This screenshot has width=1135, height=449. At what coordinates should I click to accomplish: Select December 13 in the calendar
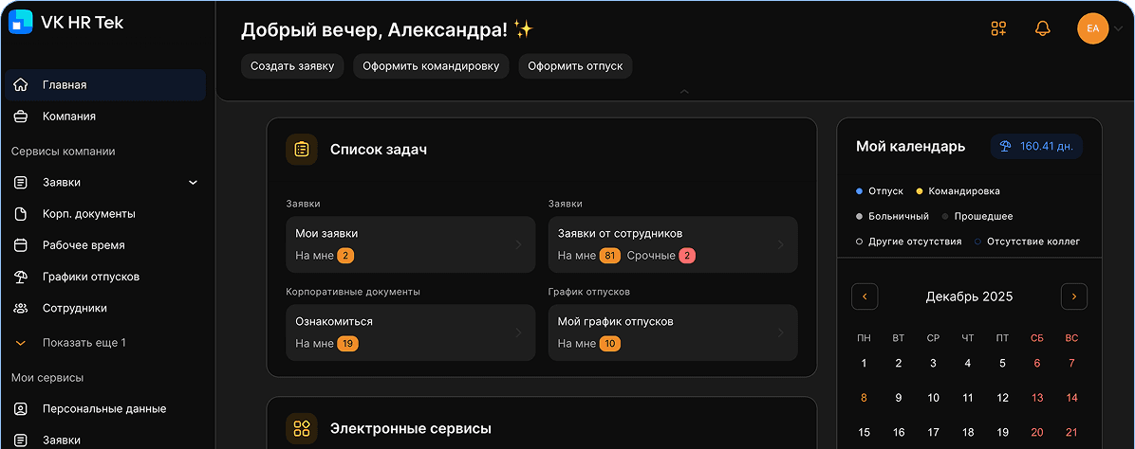point(1037,398)
